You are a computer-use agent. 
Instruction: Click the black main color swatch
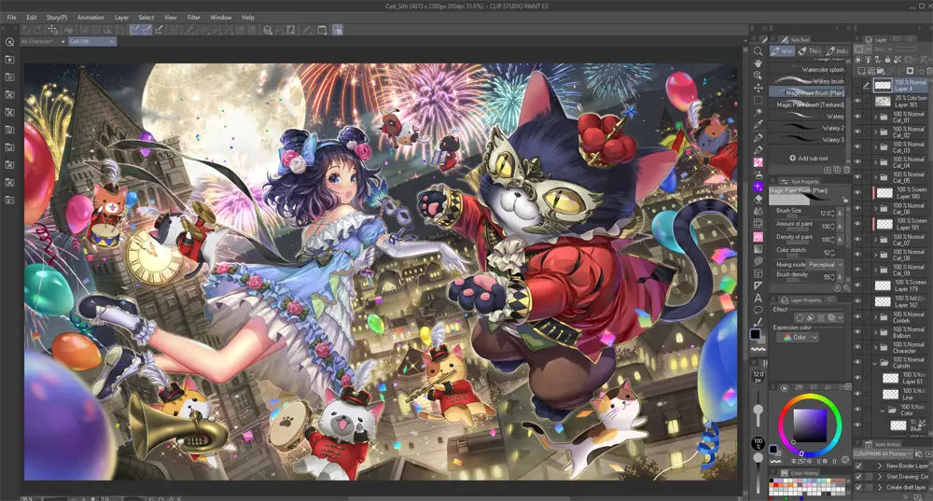click(x=755, y=334)
